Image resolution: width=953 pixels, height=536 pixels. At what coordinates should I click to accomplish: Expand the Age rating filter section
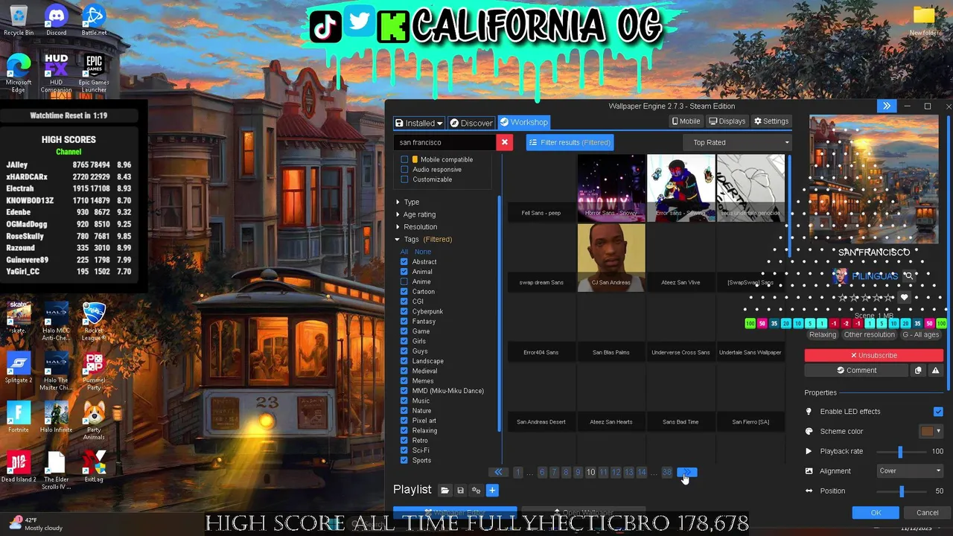[x=419, y=214]
